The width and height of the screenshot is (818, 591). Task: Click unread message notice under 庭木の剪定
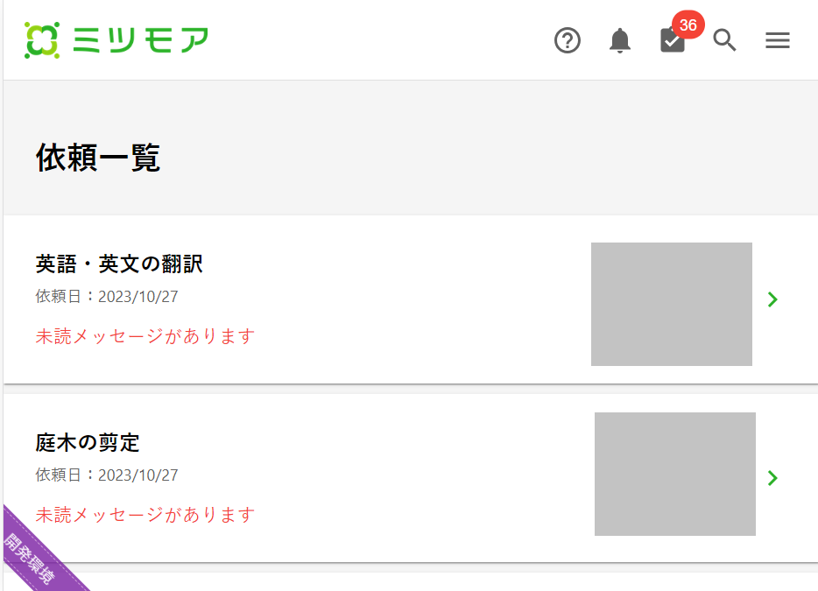tap(145, 515)
